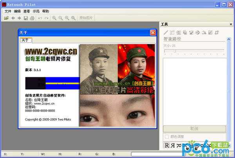Go to next image with right arrow
The image size is (235, 158).
tap(19, 18)
